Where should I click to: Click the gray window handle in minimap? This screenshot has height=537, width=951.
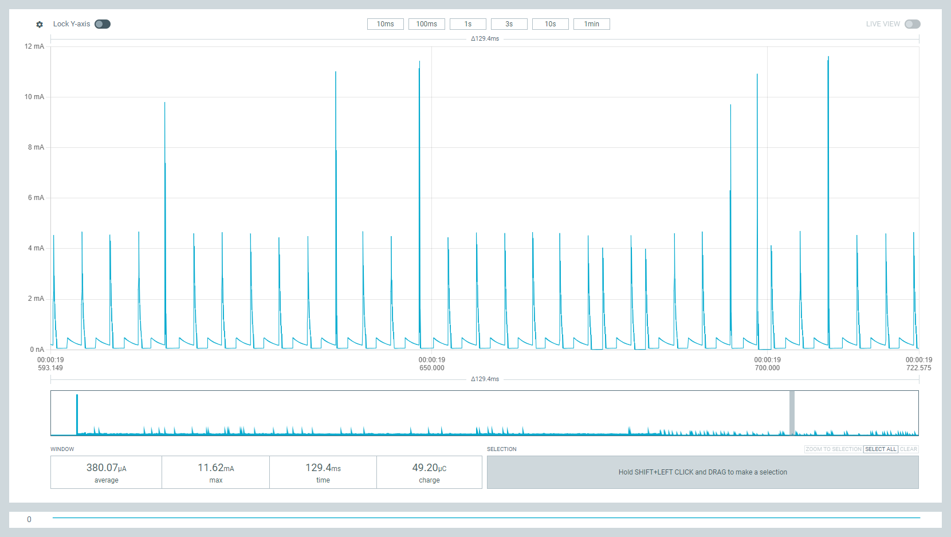[x=792, y=413]
